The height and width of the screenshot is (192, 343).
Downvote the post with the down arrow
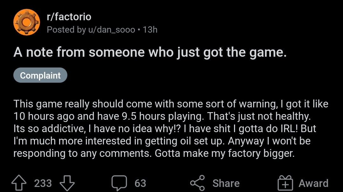coord(67,183)
